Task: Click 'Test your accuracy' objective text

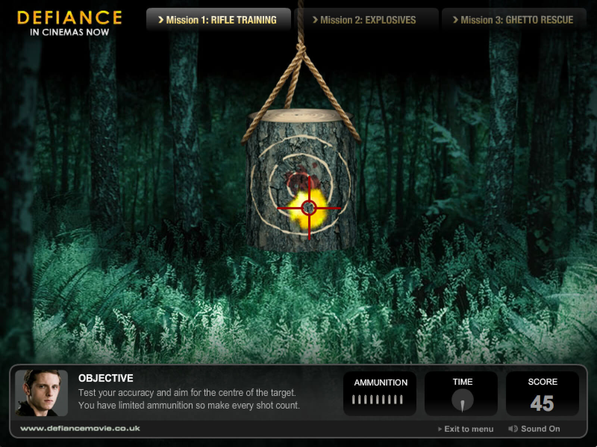Action: click(187, 393)
